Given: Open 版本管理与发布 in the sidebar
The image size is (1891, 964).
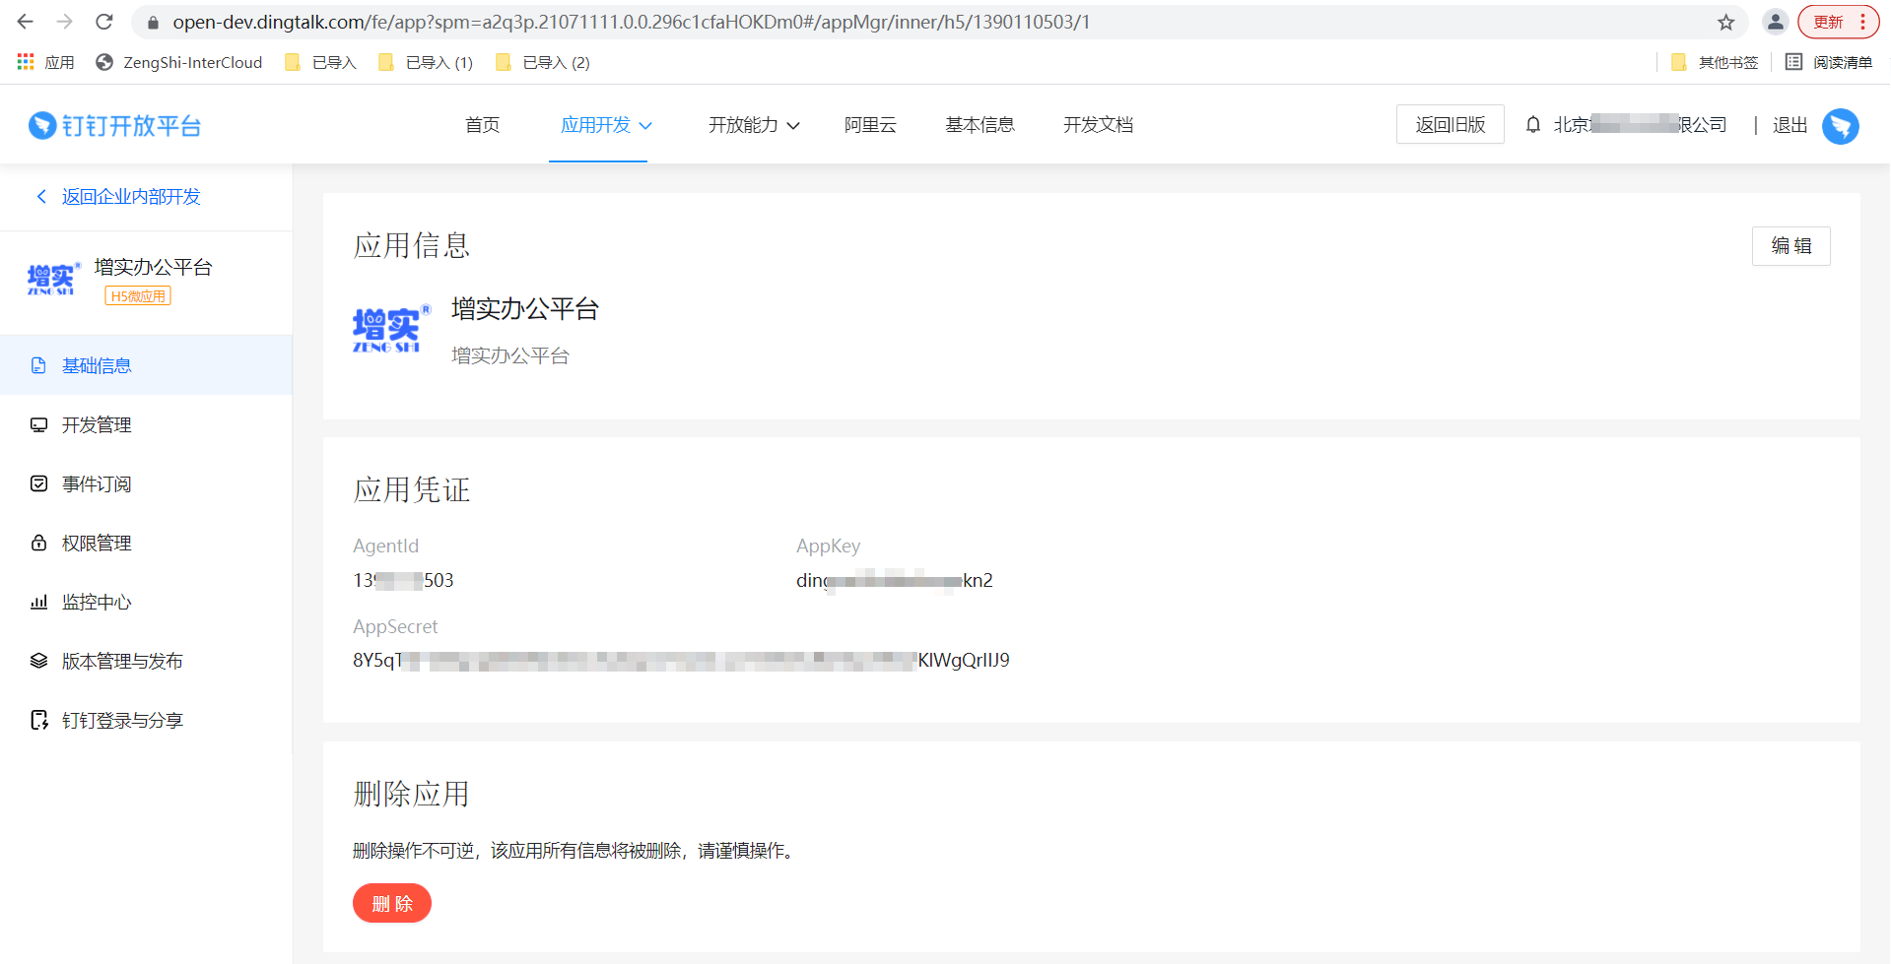Looking at the screenshot, I should (x=122, y=662).
